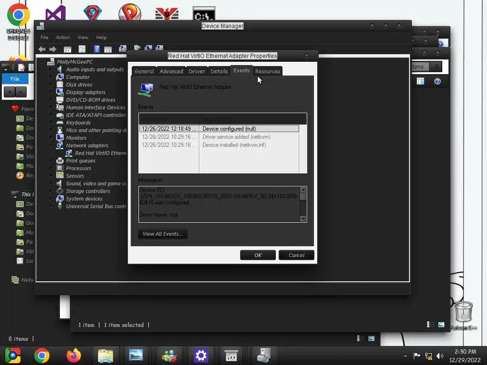Select the Driver service added (netkvm) event
Viewport: 487px width, 365px height.
click(x=219, y=137)
